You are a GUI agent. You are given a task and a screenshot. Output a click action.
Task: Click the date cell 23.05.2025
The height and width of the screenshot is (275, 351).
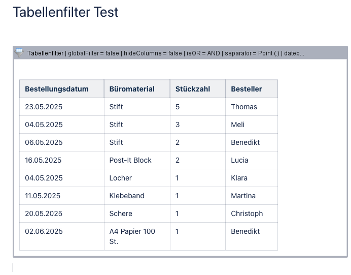(44, 107)
